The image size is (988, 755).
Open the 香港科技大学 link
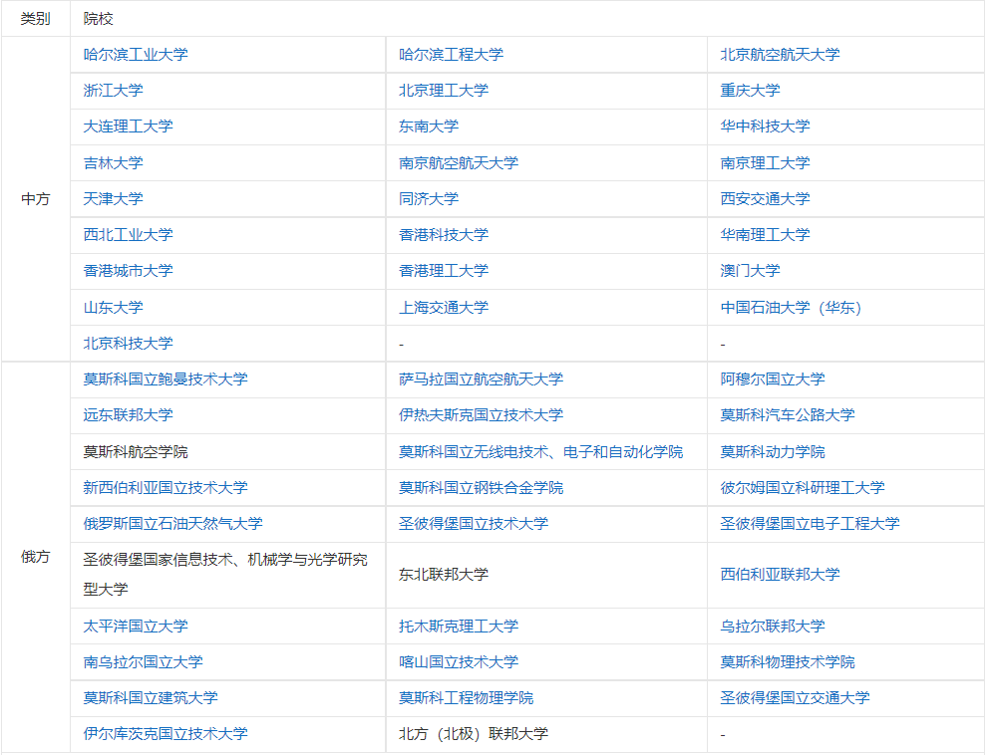coord(444,235)
